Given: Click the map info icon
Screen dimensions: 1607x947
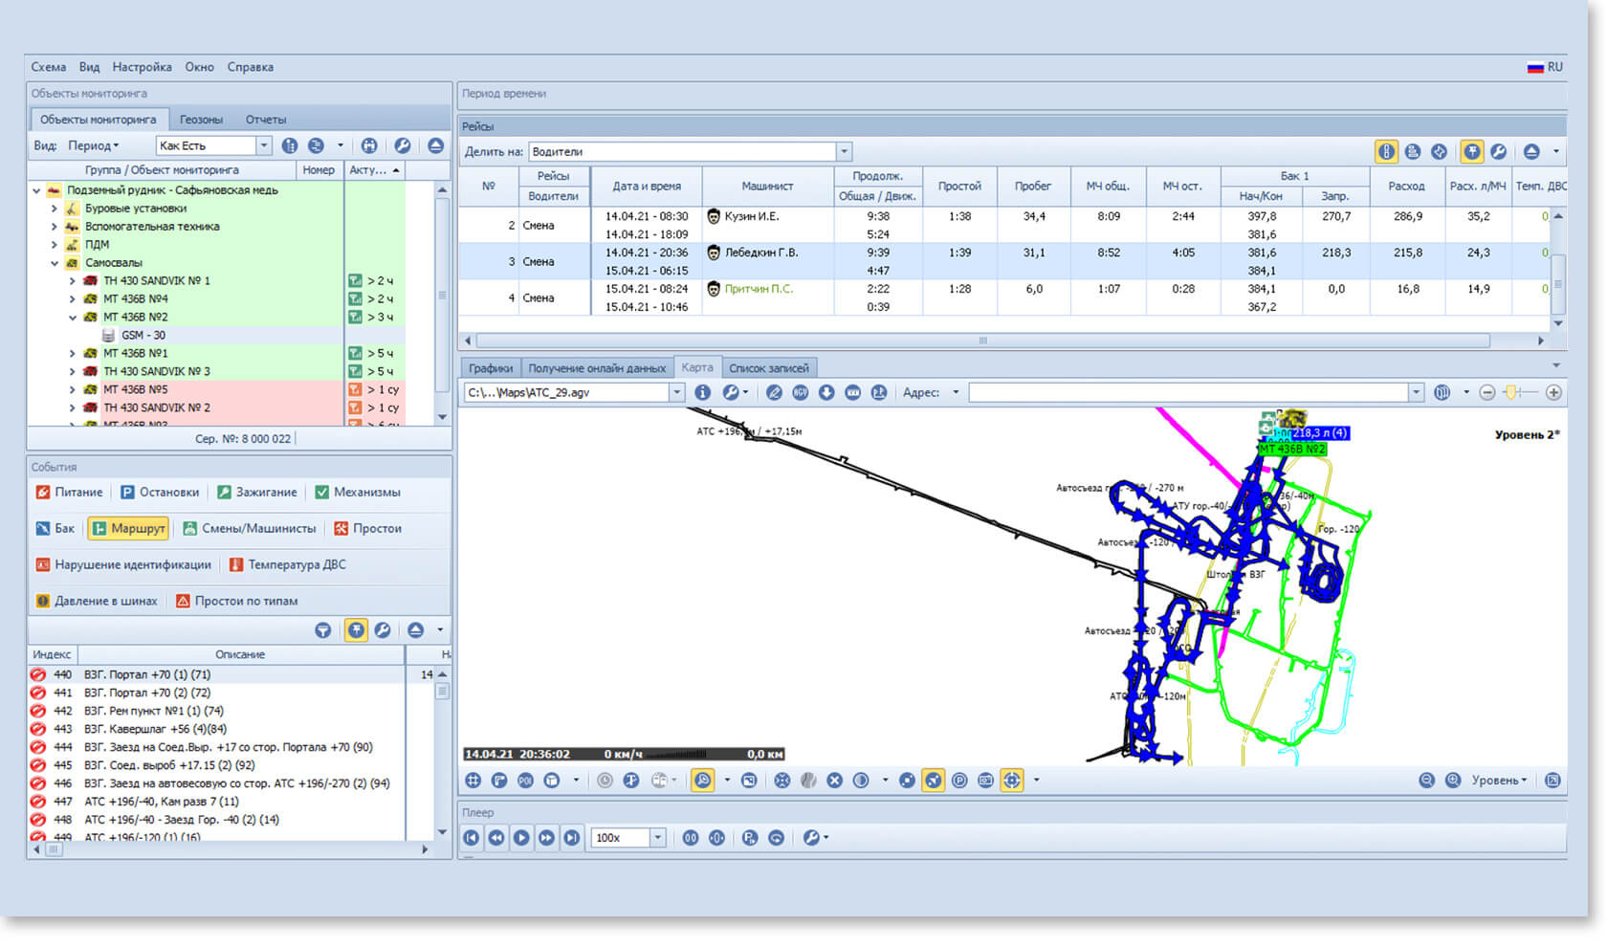Looking at the screenshot, I should pos(702,393).
